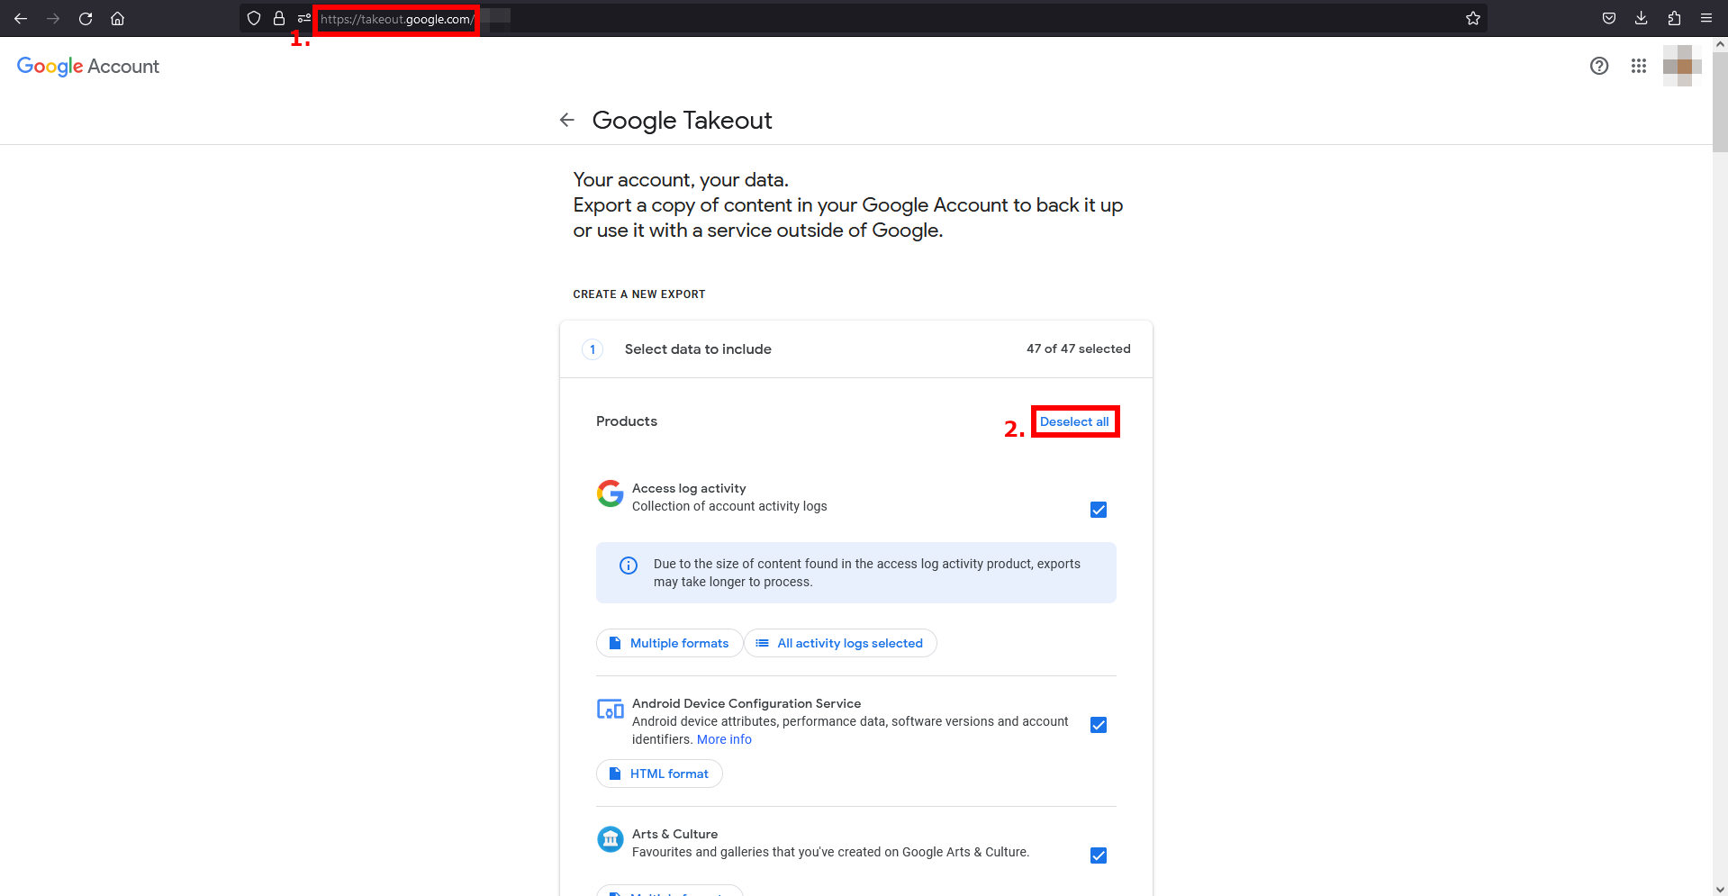
Task: Open Pocket save icon
Action: pos(1609,18)
